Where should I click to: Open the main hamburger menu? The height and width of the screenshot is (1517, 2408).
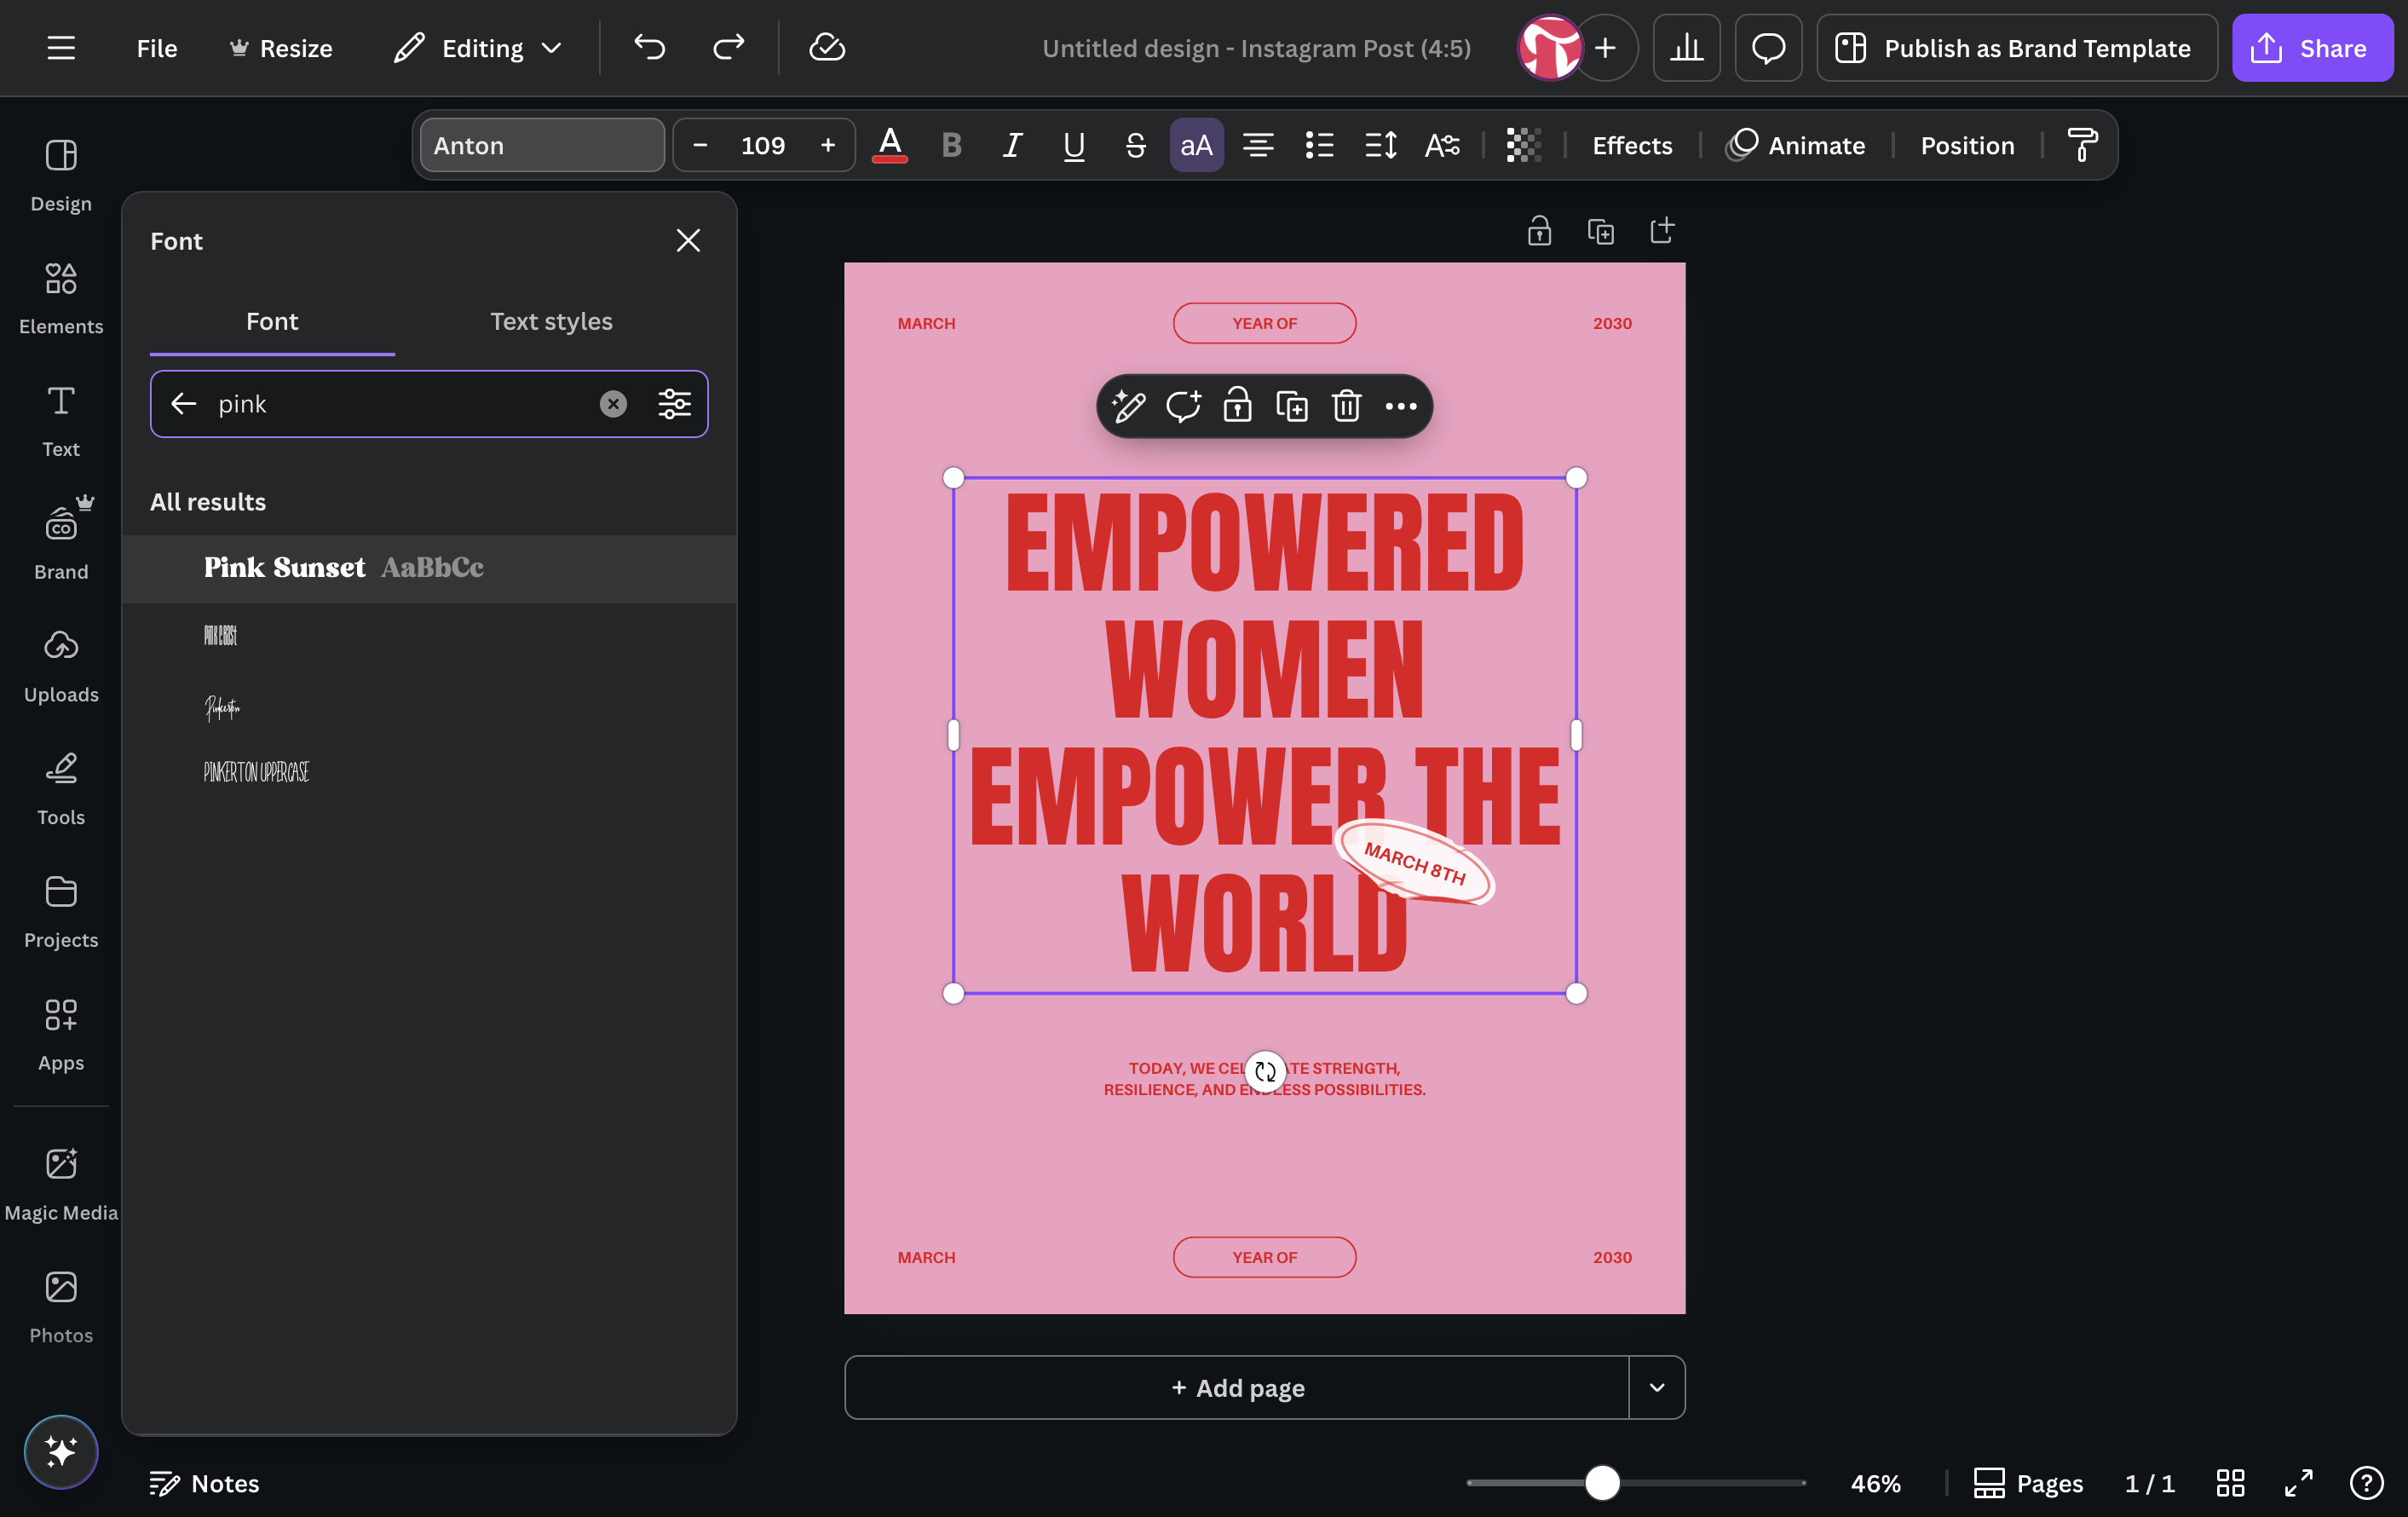pos(61,48)
